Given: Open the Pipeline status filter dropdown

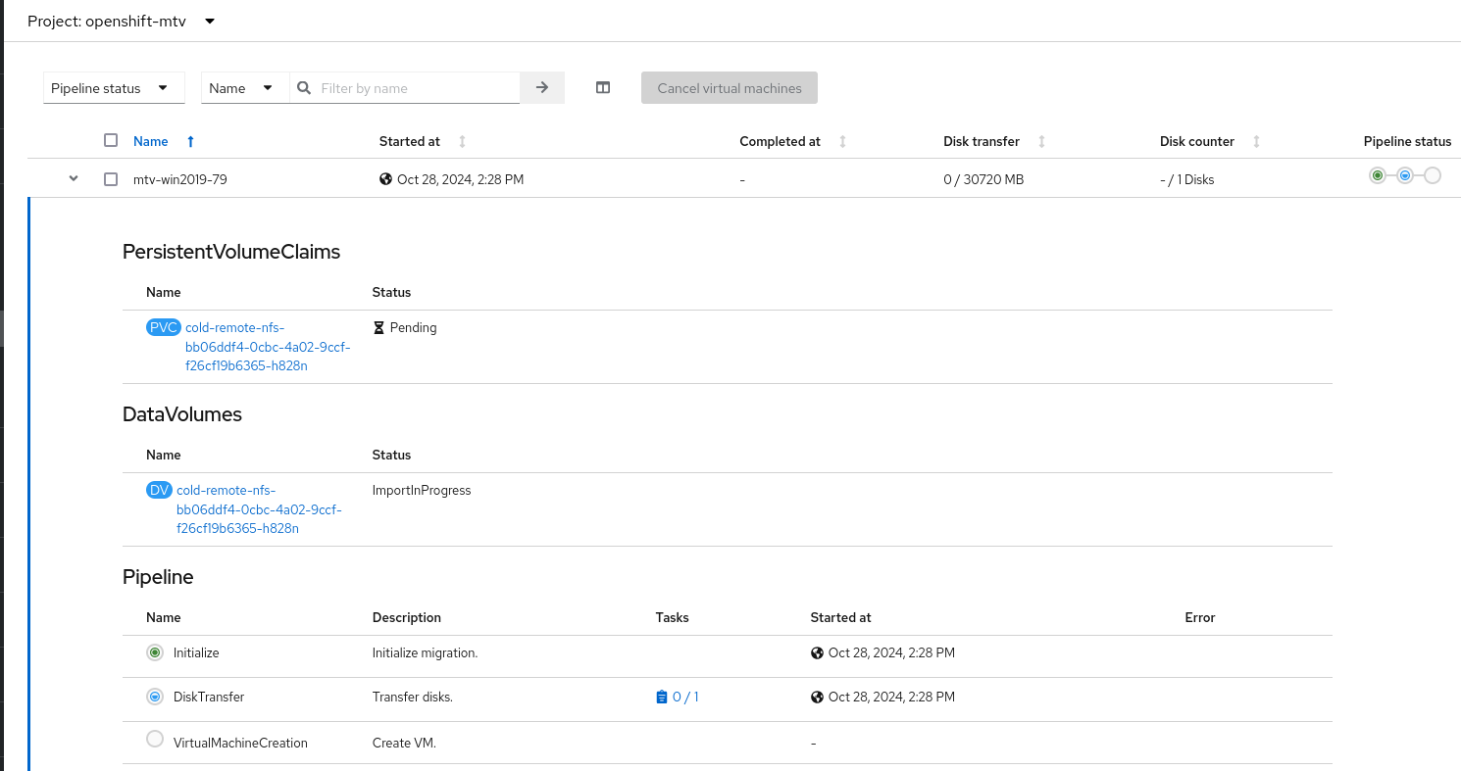Looking at the screenshot, I should pyautogui.click(x=114, y=88).
